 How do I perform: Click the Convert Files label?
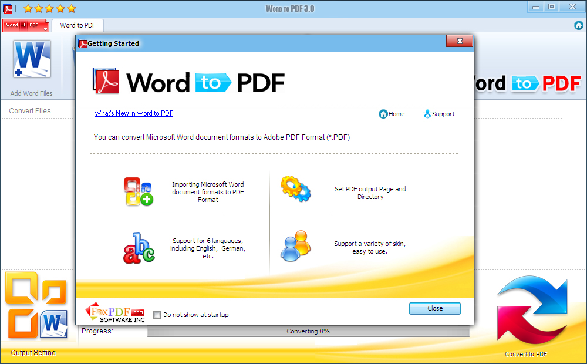pos(29,111)
